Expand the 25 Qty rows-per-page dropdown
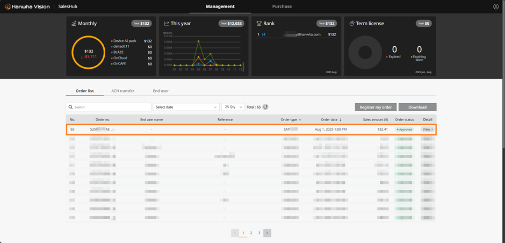505x243 pixels. tap(233, 107)
